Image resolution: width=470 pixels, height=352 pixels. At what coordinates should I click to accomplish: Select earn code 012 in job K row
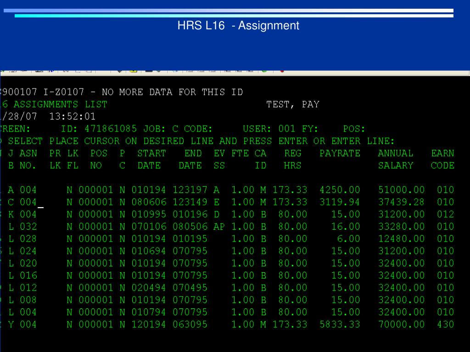[x=445, y=214]
